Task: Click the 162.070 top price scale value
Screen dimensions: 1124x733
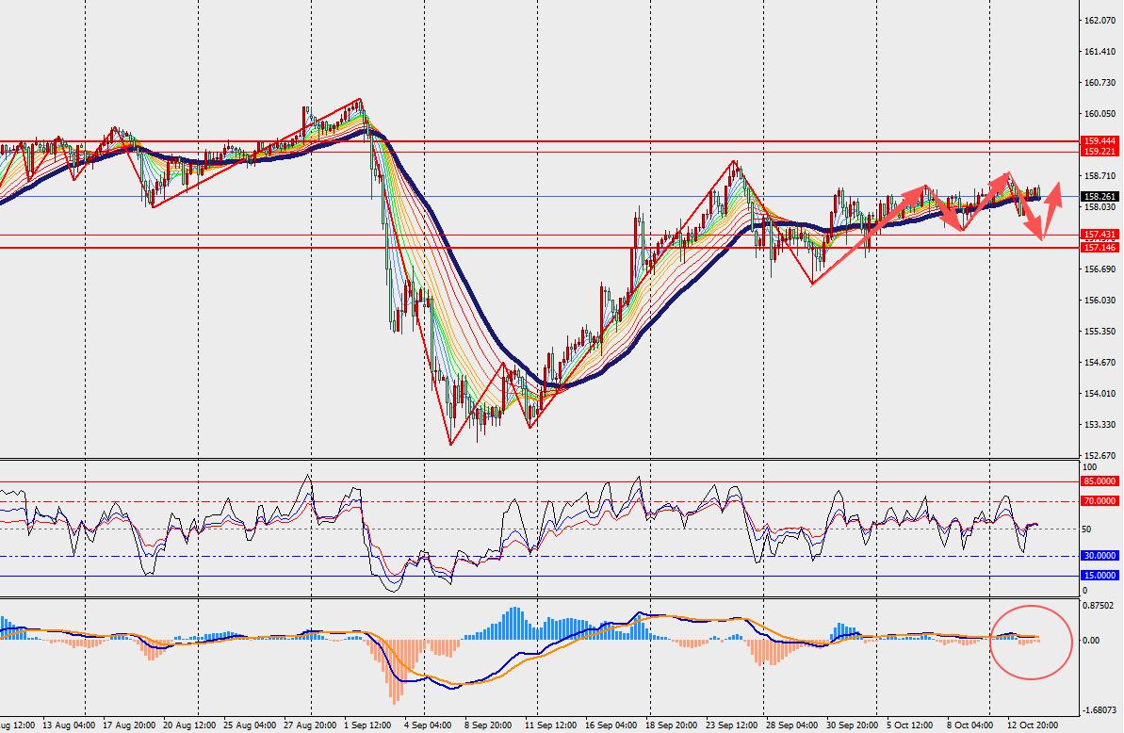Action: tap(1100, 20)
